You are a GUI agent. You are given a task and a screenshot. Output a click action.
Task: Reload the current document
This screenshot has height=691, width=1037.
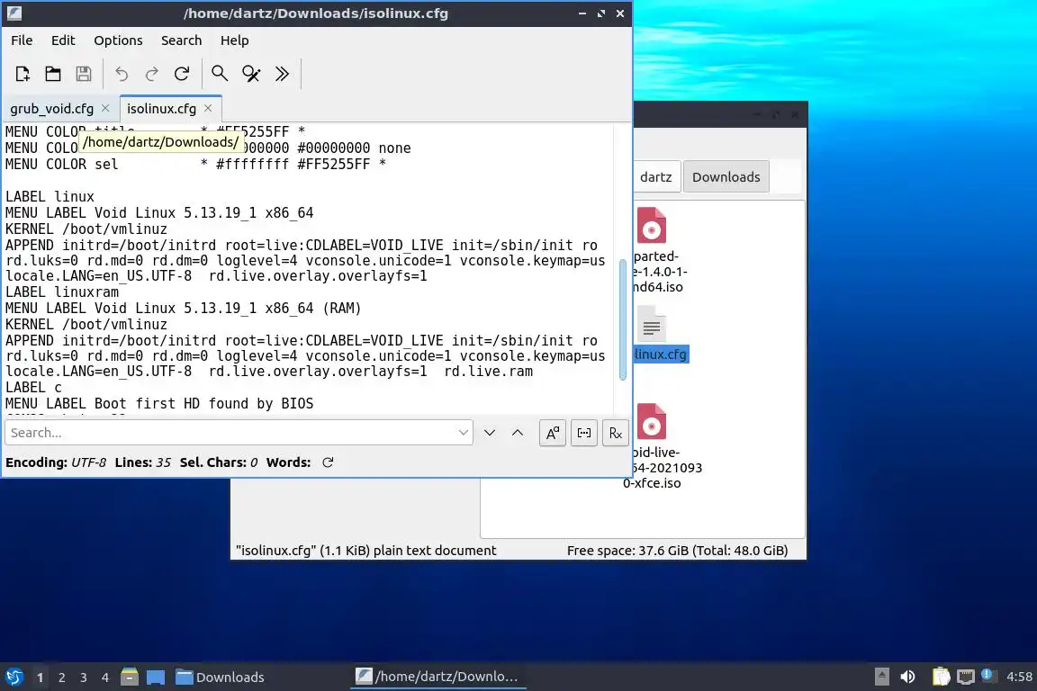point(182,74)
